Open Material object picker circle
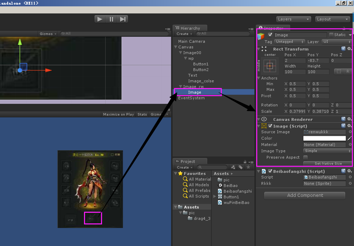The height and width of the screenshot is (246, 354). click(350, 145)
